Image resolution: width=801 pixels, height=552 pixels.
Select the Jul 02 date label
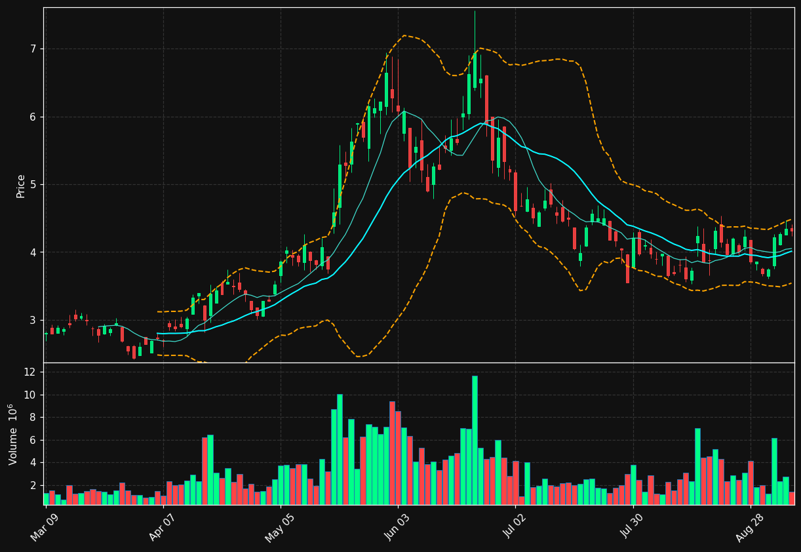tap(515, 526)
